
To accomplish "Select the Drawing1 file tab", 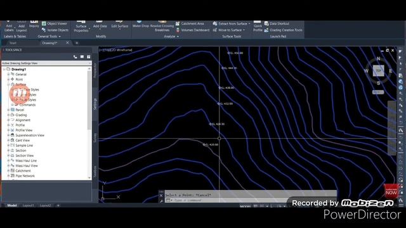I will coord(49,43).
